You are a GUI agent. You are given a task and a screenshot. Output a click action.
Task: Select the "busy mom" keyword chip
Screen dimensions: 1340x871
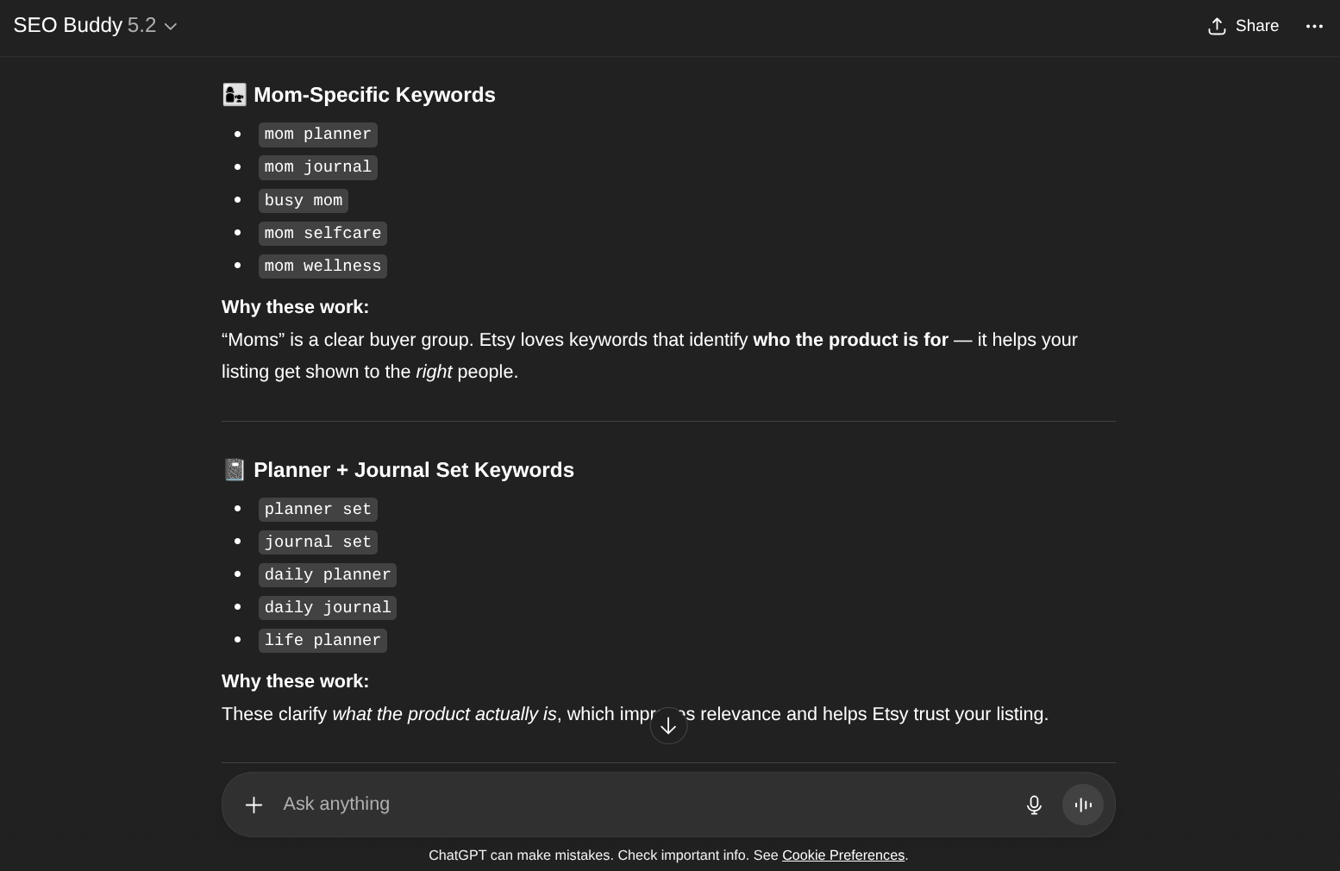(x=303, y=201)
